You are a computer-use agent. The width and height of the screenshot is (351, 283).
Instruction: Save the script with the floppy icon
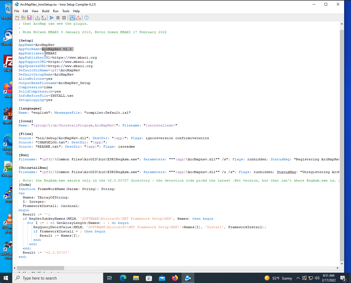click(29, 18)
